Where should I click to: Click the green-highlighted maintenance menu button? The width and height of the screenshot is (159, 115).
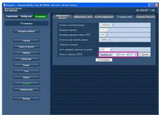[26, 83]
